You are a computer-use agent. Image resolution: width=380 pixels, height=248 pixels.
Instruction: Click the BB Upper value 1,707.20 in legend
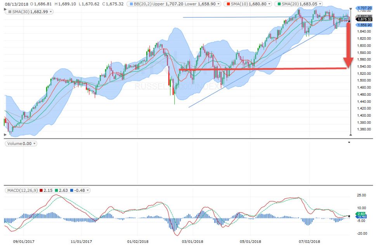pos(174,4)
